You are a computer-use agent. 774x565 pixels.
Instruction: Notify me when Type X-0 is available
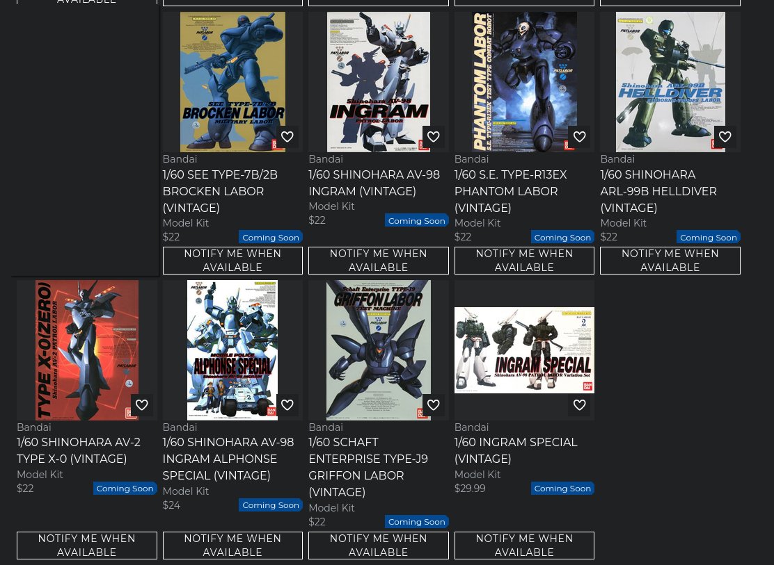87,546
